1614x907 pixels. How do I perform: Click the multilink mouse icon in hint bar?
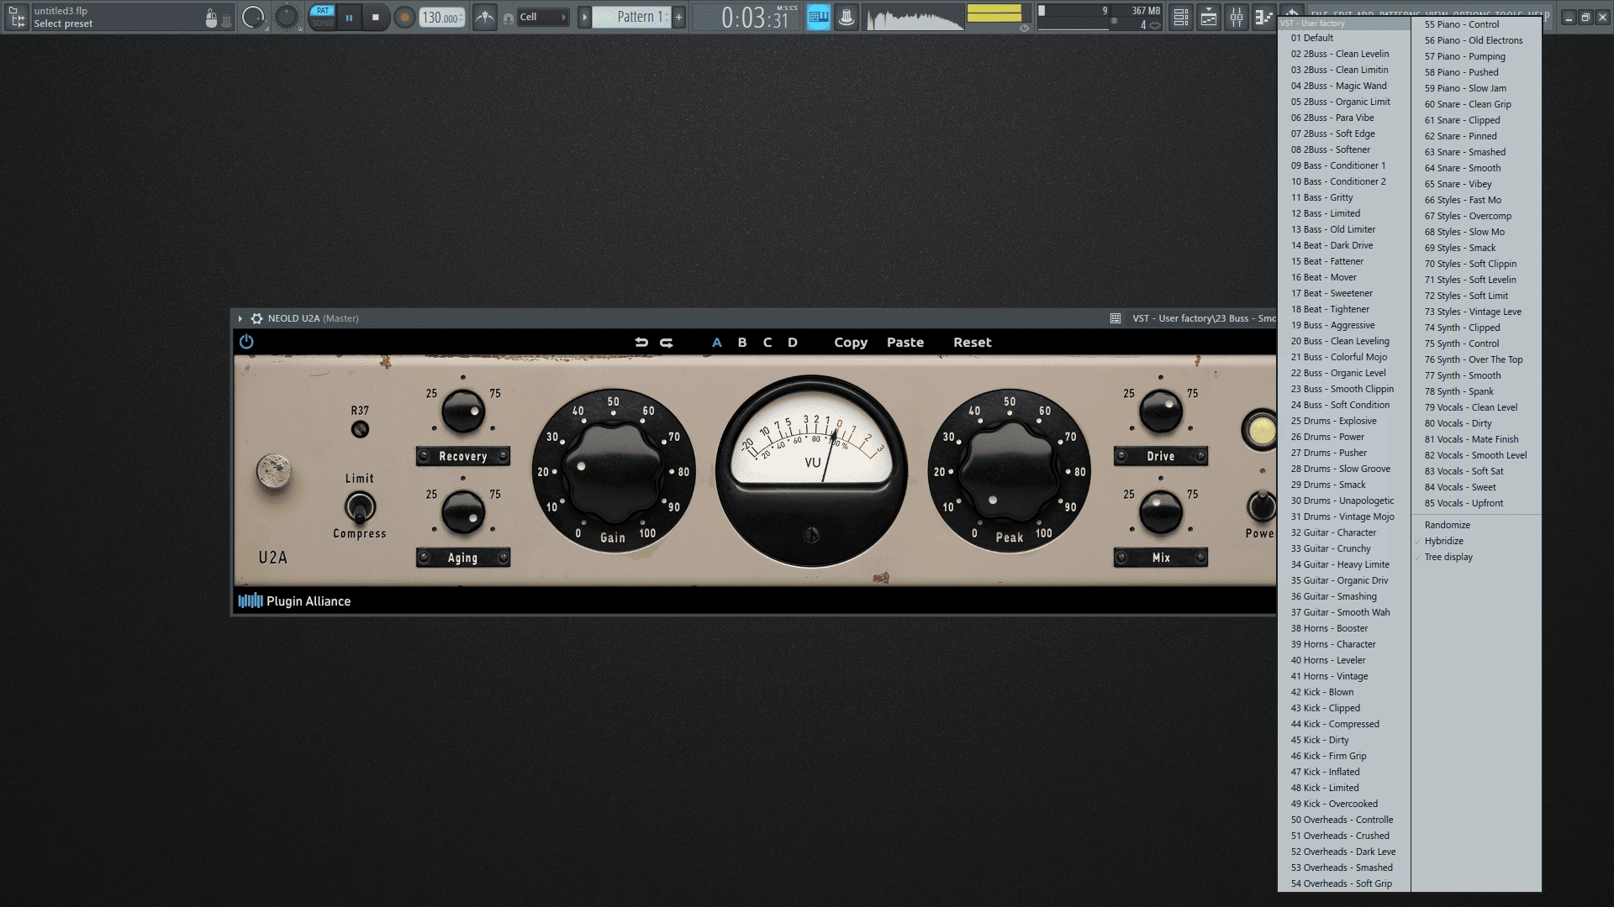tap(211, 18)
